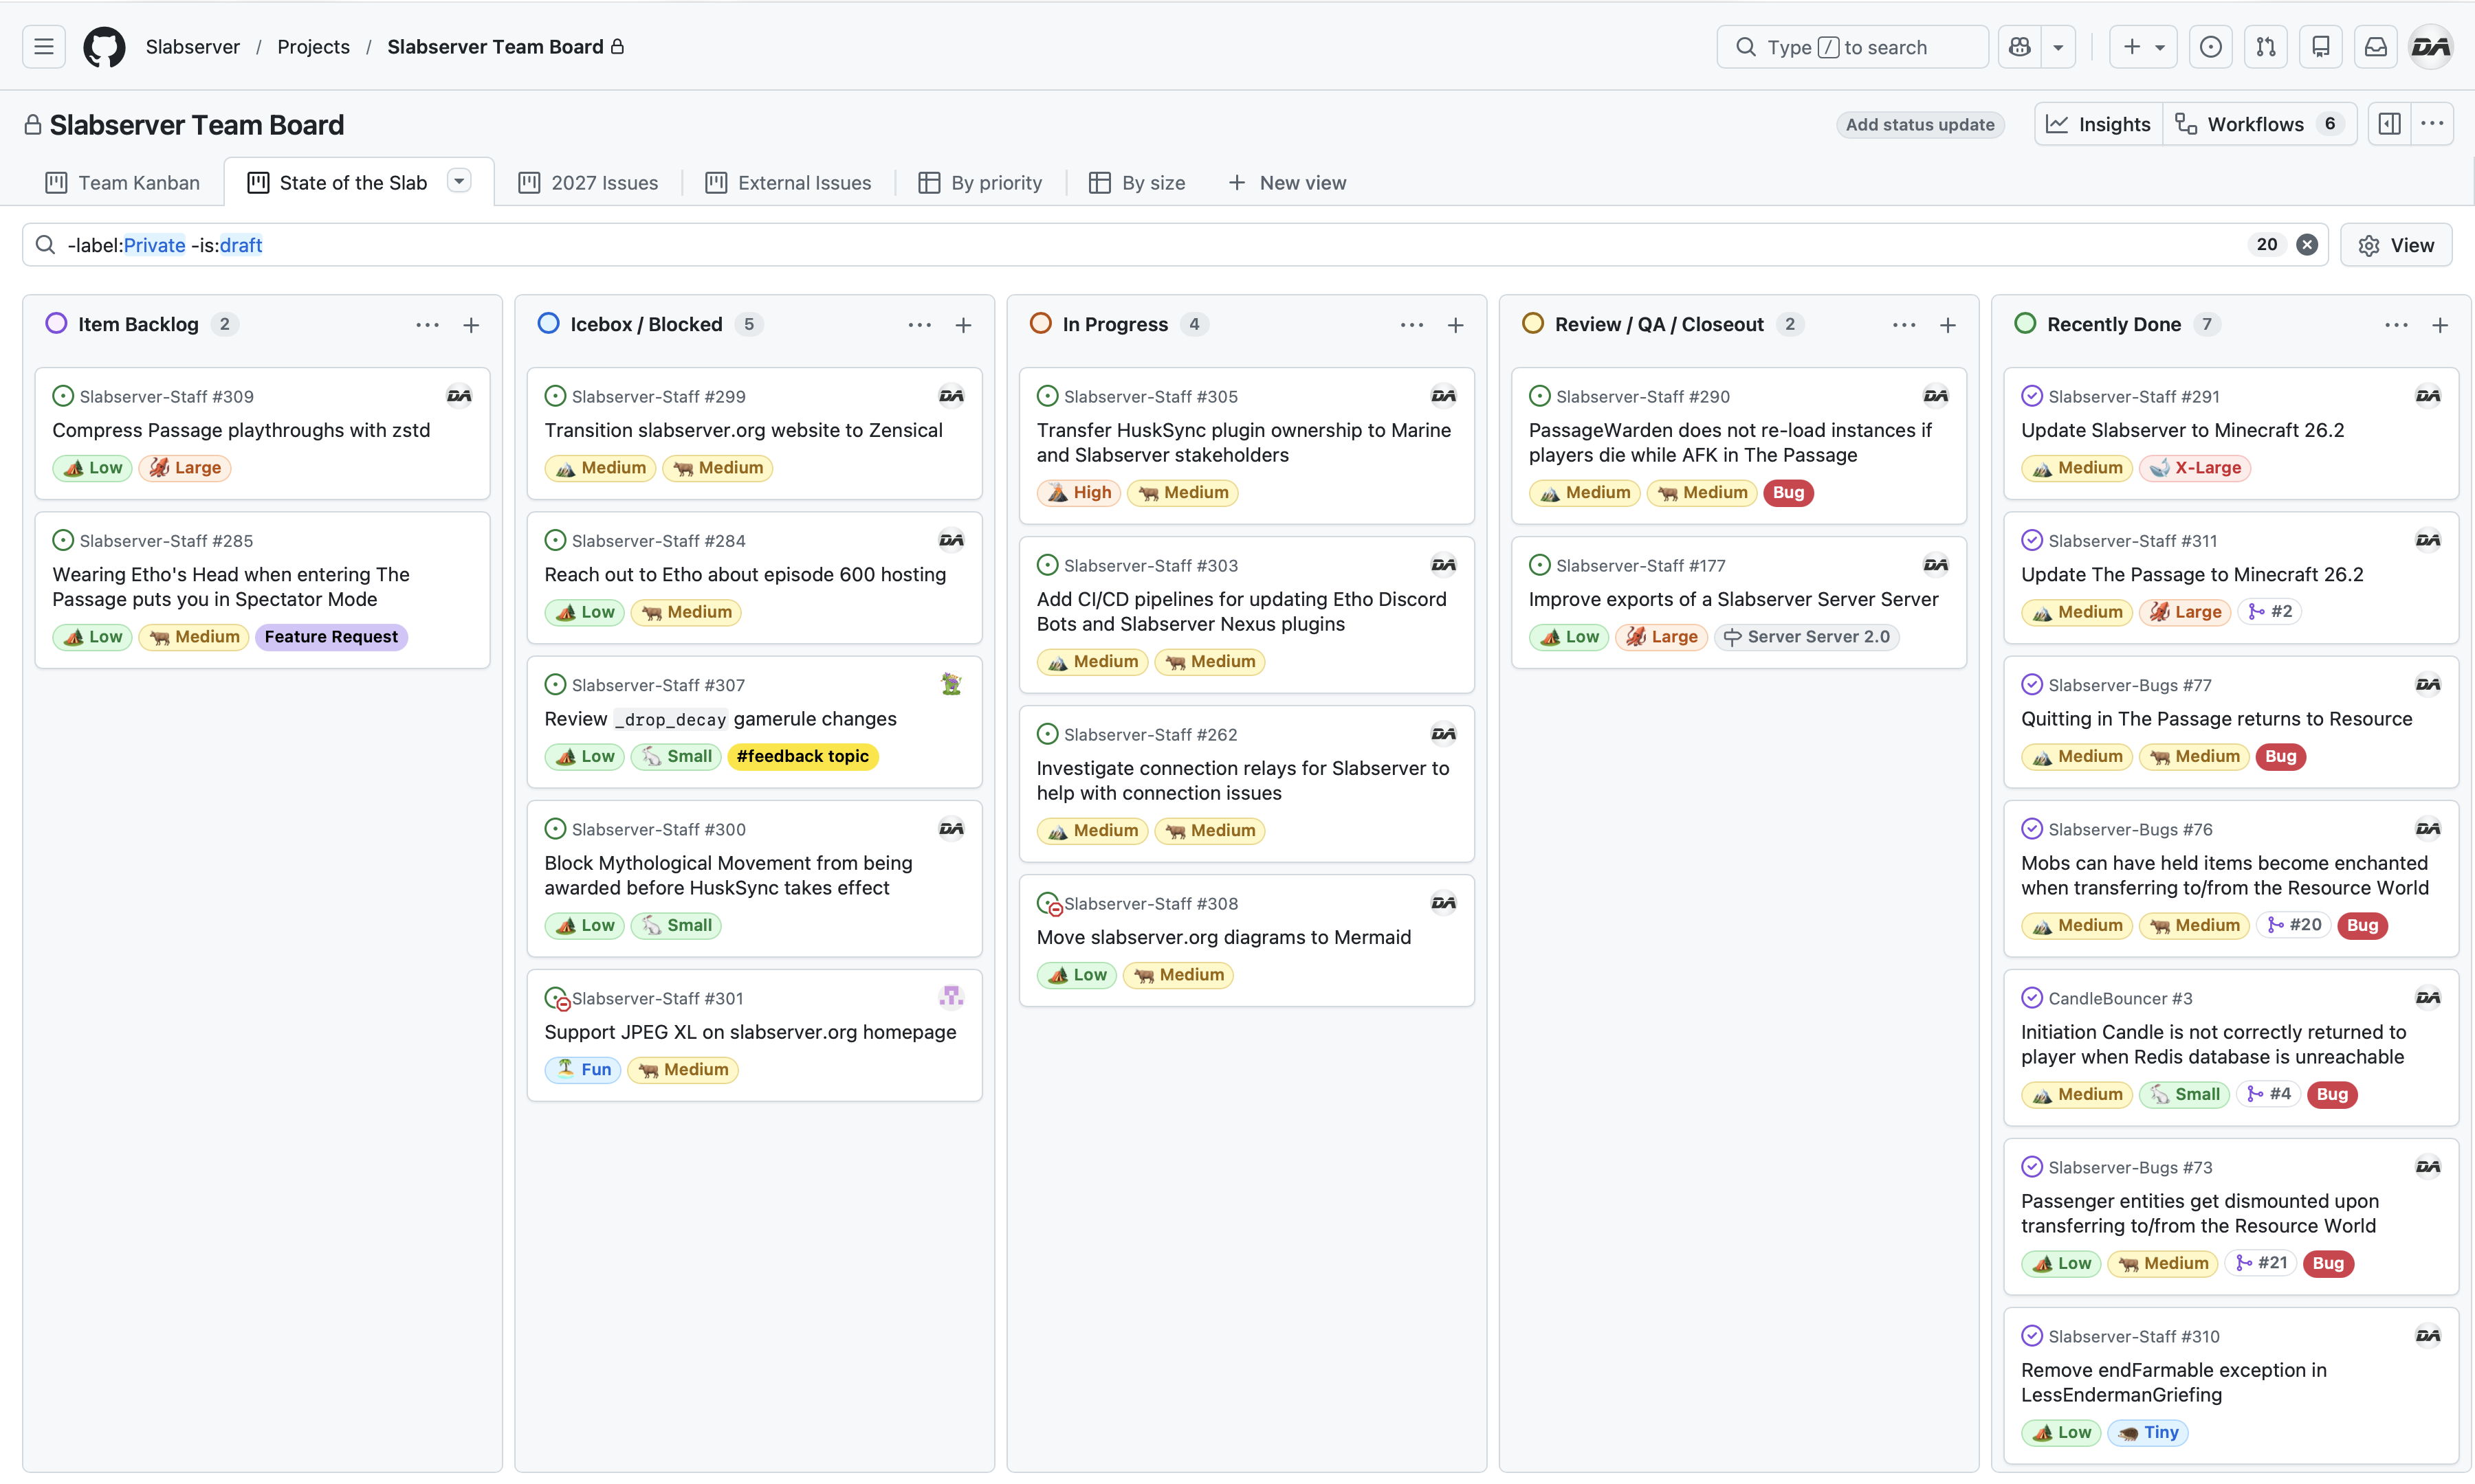Click the assignee avatar on issue #262
2475x1484 pixels.
tap(1444, 733)
